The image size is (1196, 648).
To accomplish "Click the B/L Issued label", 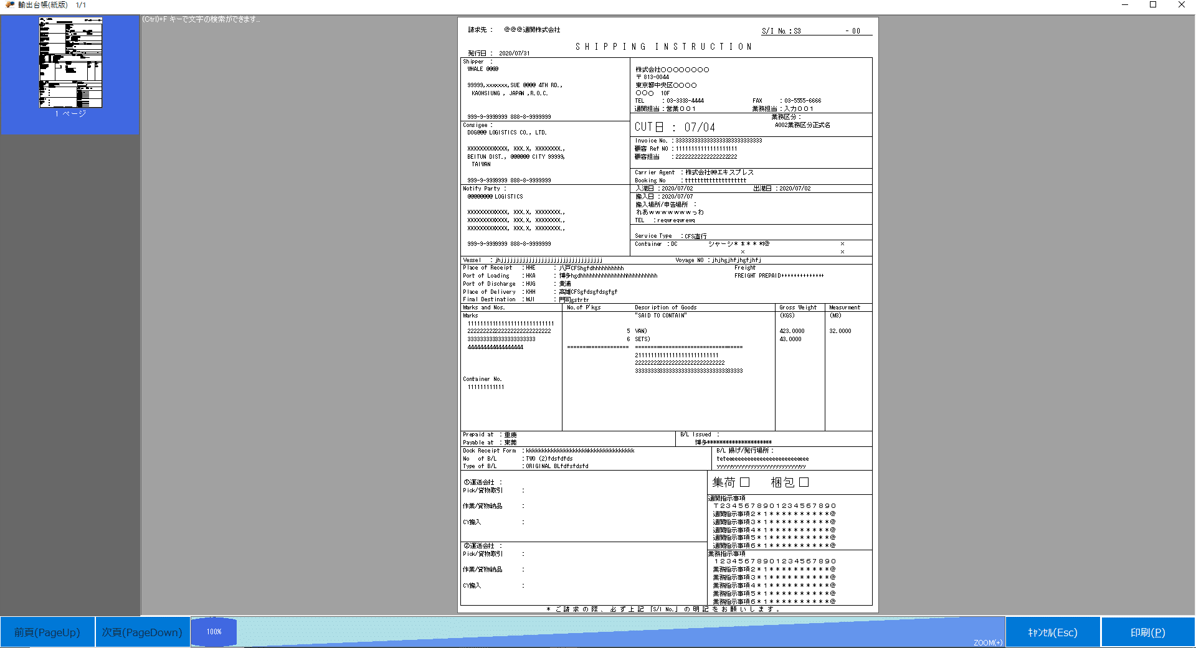I will click(700, 434).
